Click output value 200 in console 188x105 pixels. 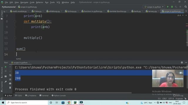pos(18,78)
